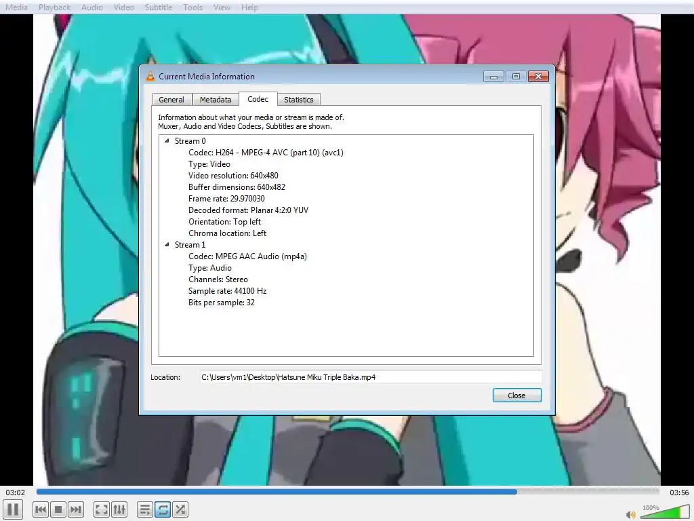The height and width of the screenshot is (521, 694).
Task: Select 'Chroma location: Left' row
Action: click(x=228, y=233)
